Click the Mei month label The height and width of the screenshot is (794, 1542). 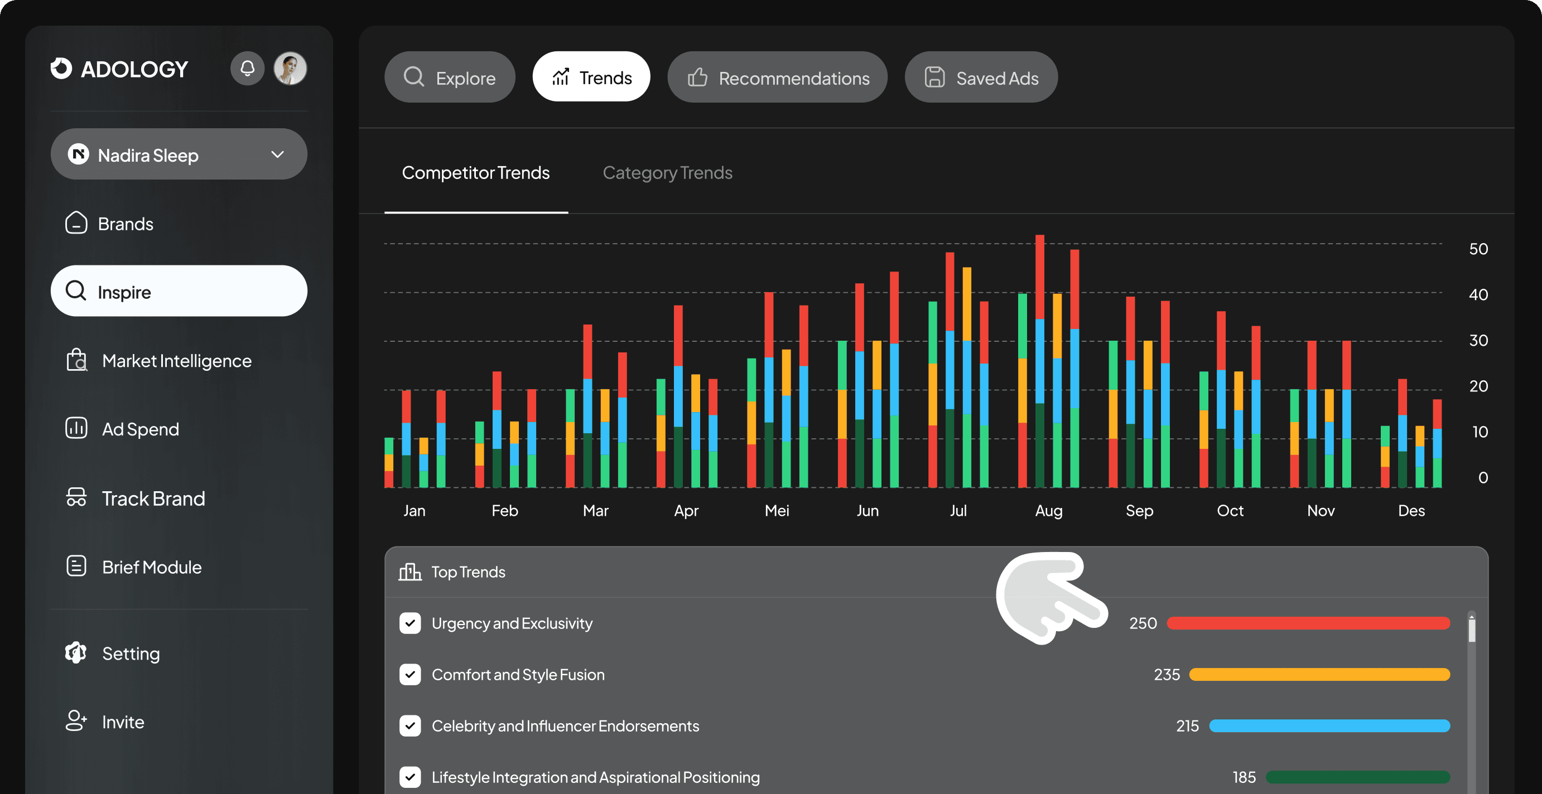point(777,510)
